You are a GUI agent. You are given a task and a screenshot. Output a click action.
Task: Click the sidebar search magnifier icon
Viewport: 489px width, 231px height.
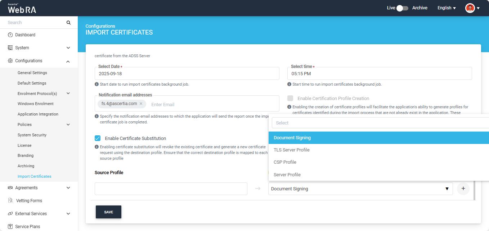tap(68, 23)
